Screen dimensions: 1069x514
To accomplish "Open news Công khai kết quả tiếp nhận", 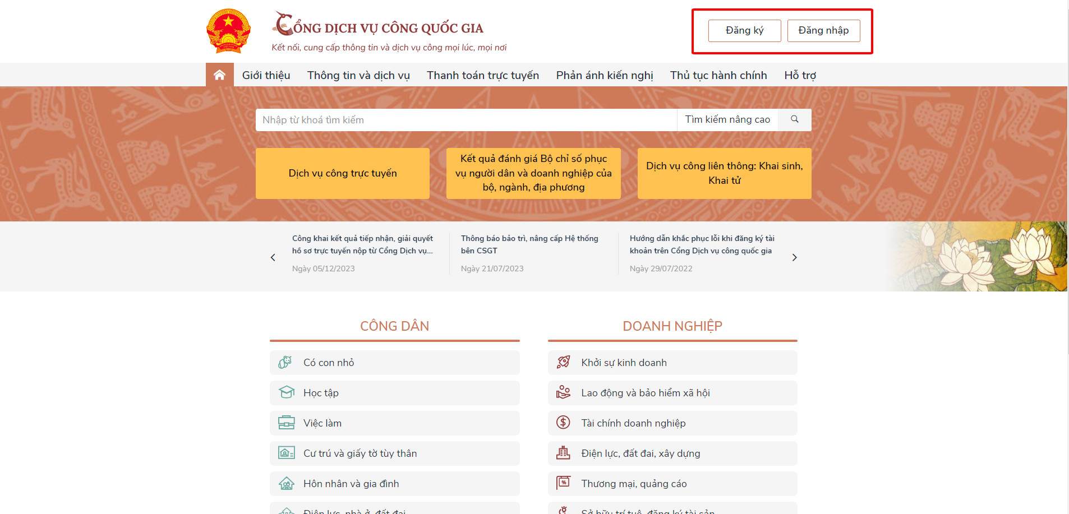I will 362,244.
